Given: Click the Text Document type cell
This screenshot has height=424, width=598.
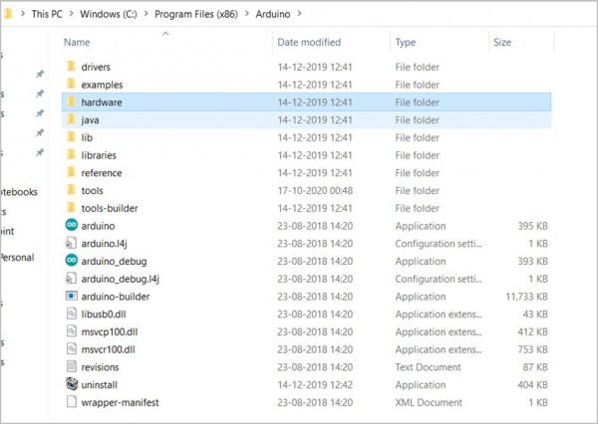Looking at the screenshot, I should (428, 367).
